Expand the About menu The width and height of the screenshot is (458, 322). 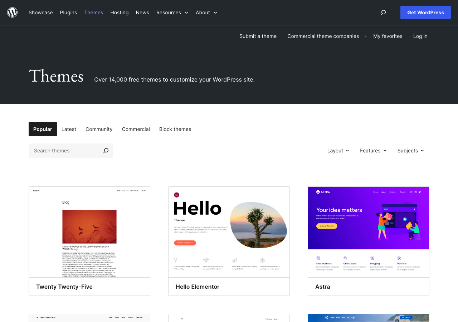[x=206, y=13]
